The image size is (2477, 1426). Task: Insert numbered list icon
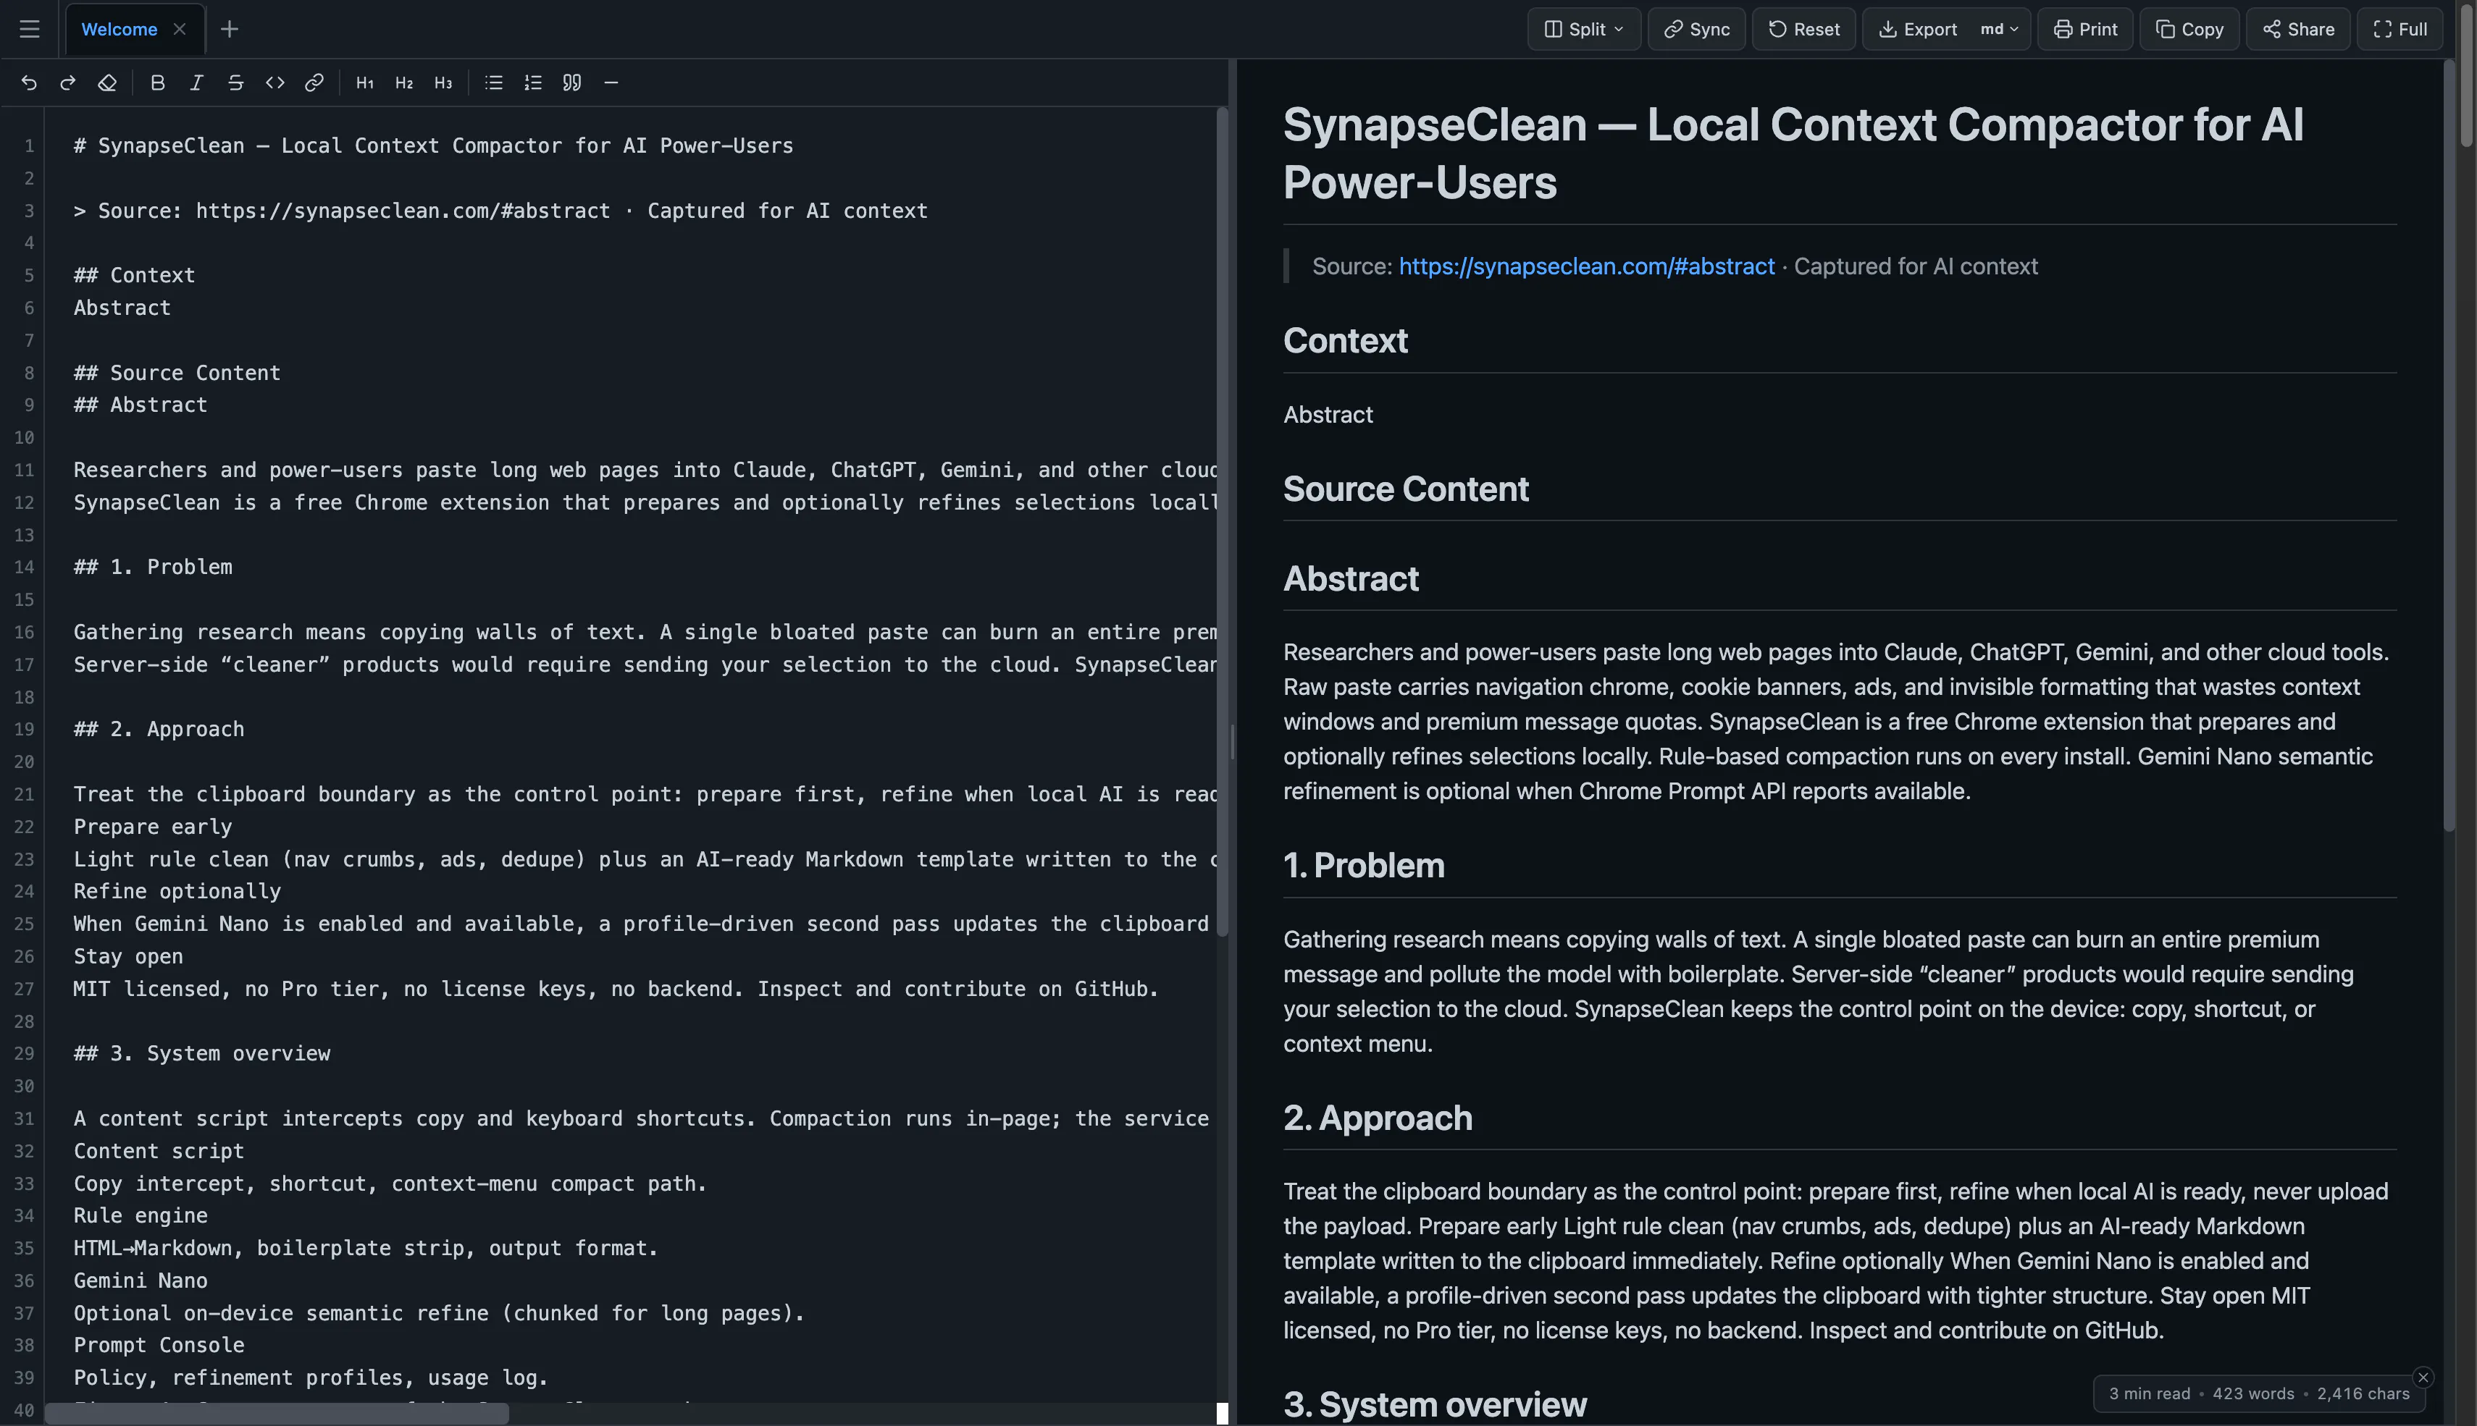pos(533,83)
